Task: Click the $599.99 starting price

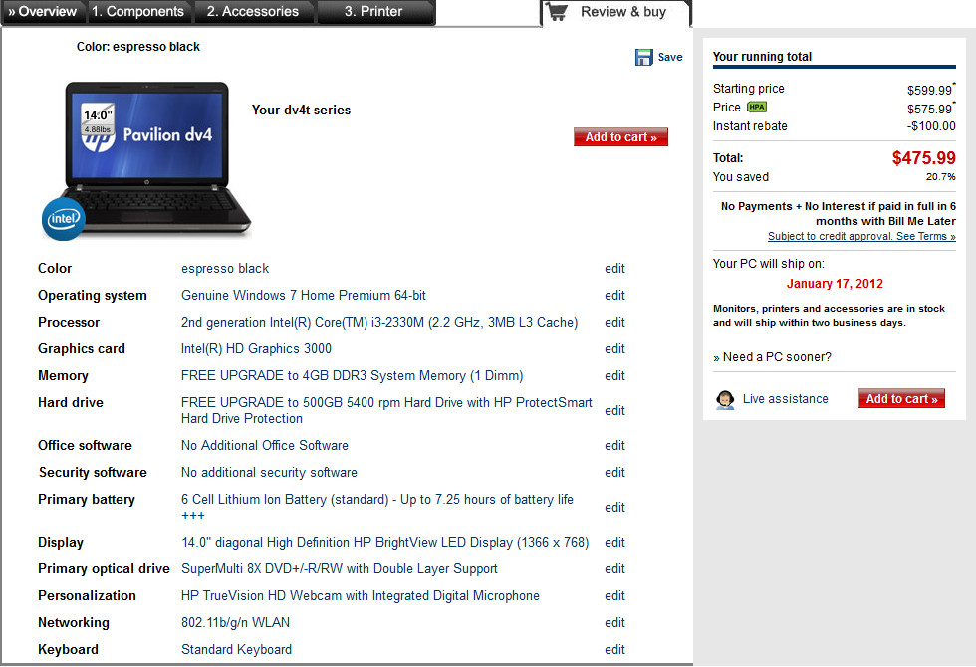Action: [x=929, y=91]
